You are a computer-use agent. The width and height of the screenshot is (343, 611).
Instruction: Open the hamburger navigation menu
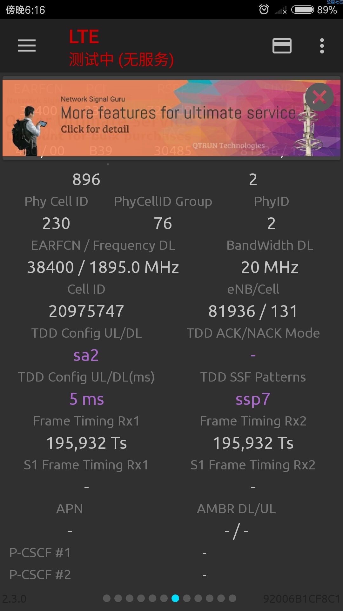(27, 46)
